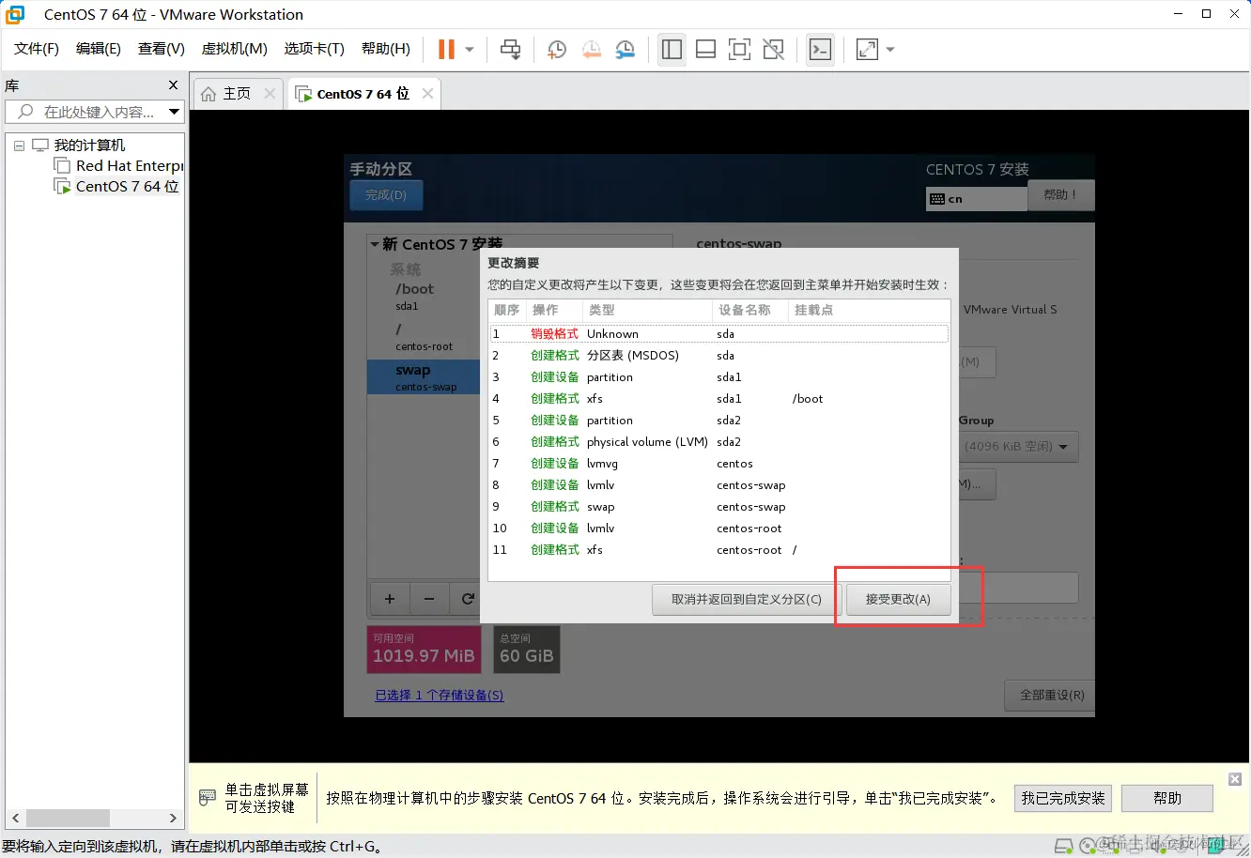This screenshot has width=1251, height=858.
Task: Open the snapshot manager
Action: [625, 49]
